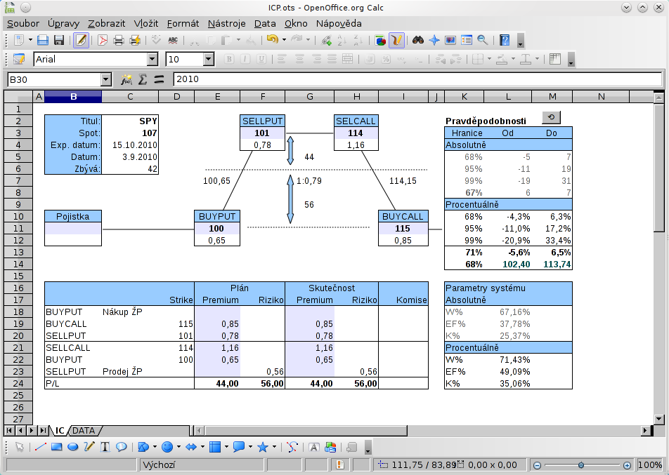Click the vertical scrollbar thumb
Image resolution: width=669 pixels, height=475 pixels.
[x=658, y=167]
